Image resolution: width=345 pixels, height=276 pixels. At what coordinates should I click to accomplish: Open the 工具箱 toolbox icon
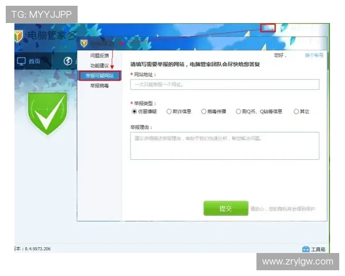pos(306,249)
